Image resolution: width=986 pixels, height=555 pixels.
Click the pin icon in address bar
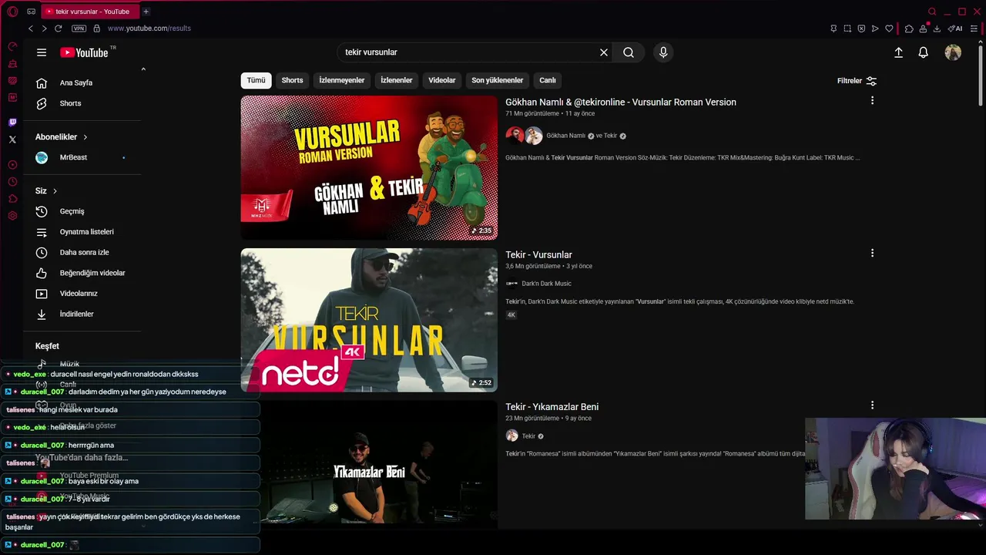click(x=833, y=29)
